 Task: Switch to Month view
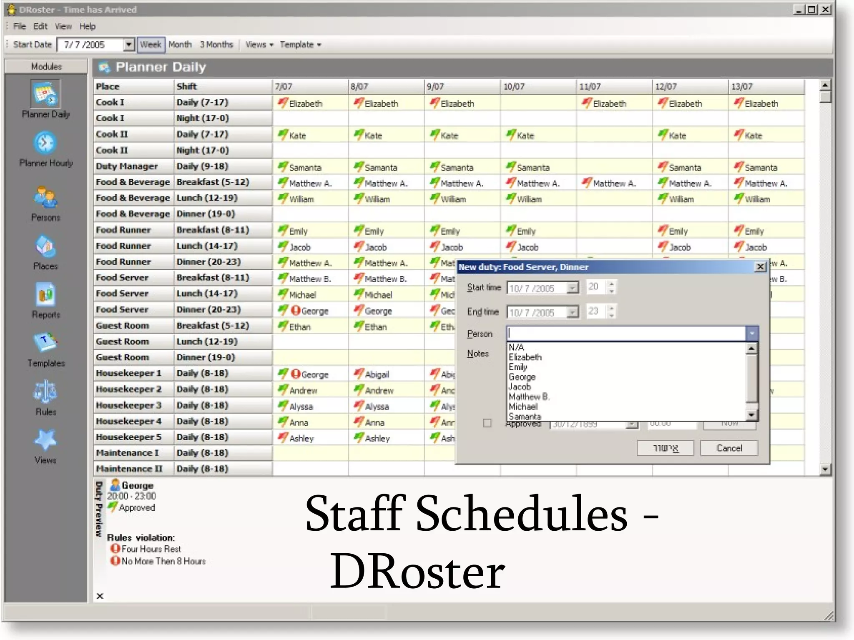pos(180,45)
